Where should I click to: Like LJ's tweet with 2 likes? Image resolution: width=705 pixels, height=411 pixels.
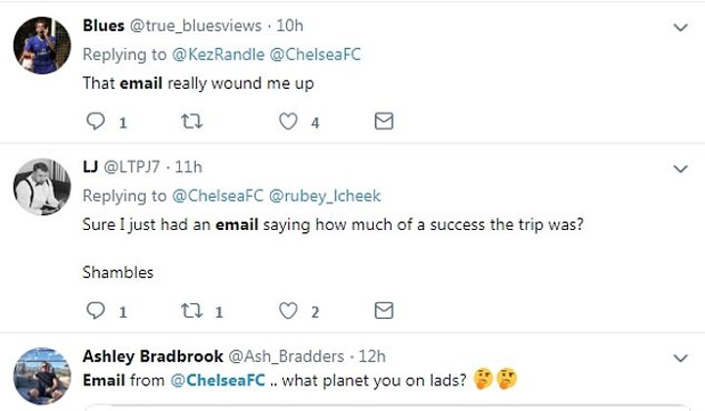[288, 311]
